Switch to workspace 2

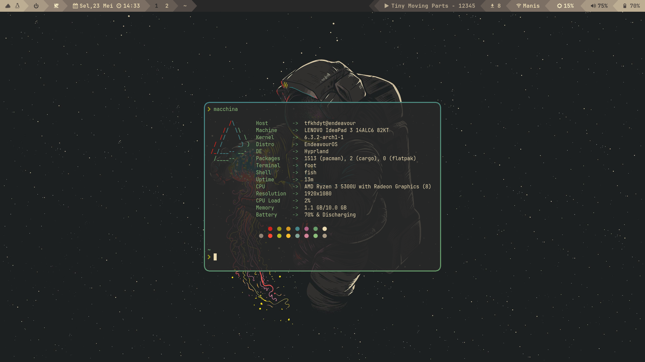pyautogui.click(x=167, y=6)
